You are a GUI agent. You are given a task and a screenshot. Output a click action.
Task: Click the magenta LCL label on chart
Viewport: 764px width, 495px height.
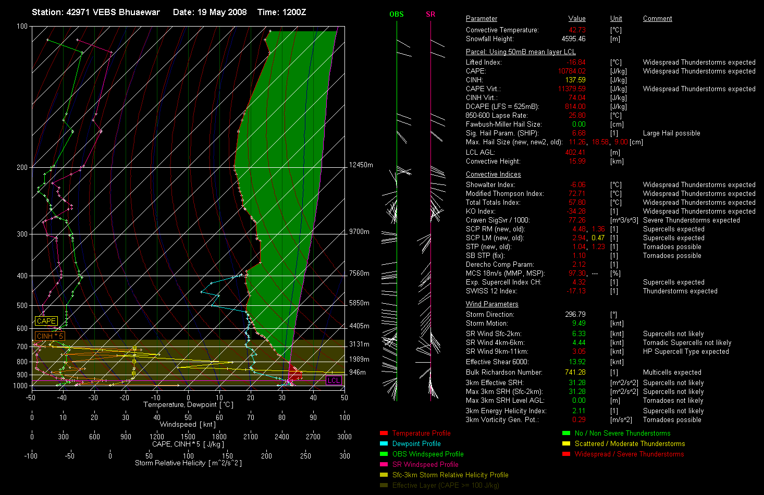point(334,380)
